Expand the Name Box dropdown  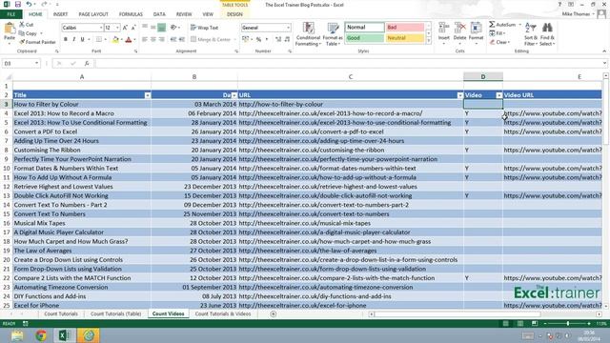(x=36, y=63)
